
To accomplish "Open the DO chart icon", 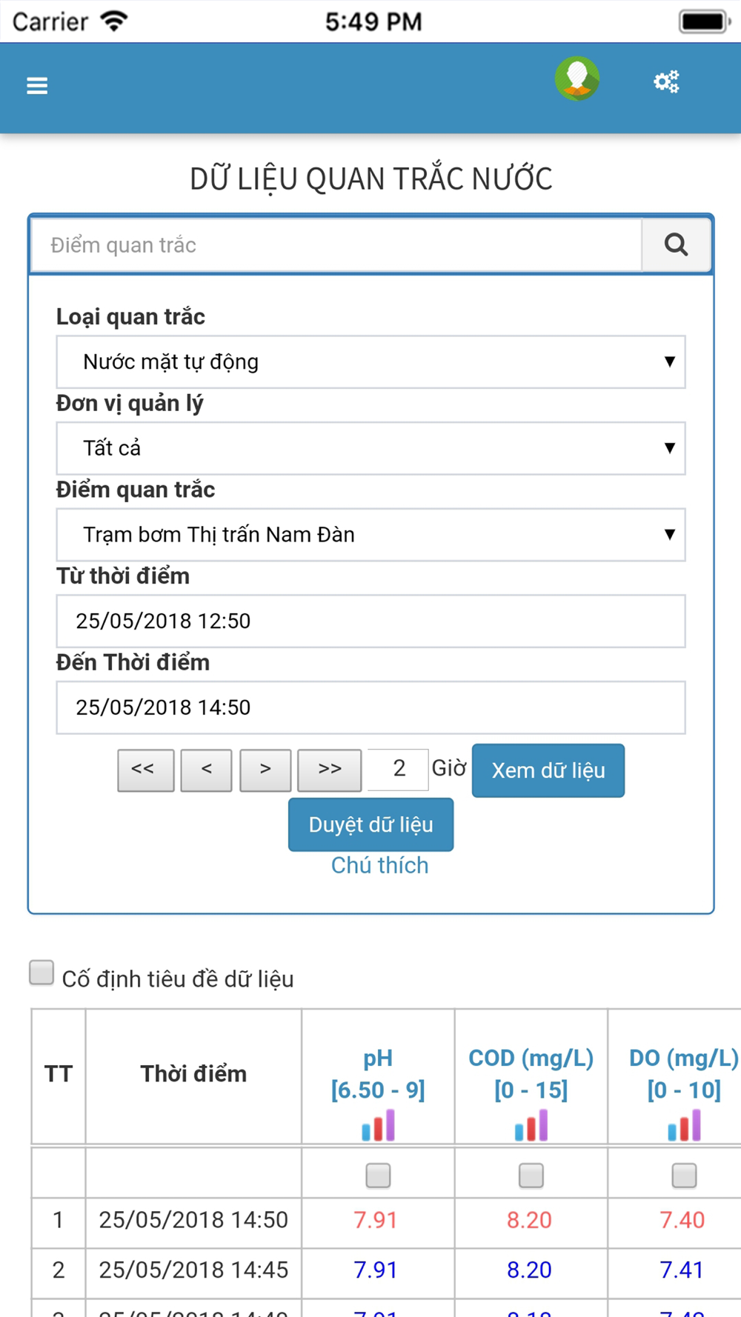I will (x=684, y=1126).
